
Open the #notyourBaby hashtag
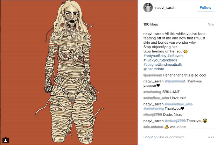[155, 56]
